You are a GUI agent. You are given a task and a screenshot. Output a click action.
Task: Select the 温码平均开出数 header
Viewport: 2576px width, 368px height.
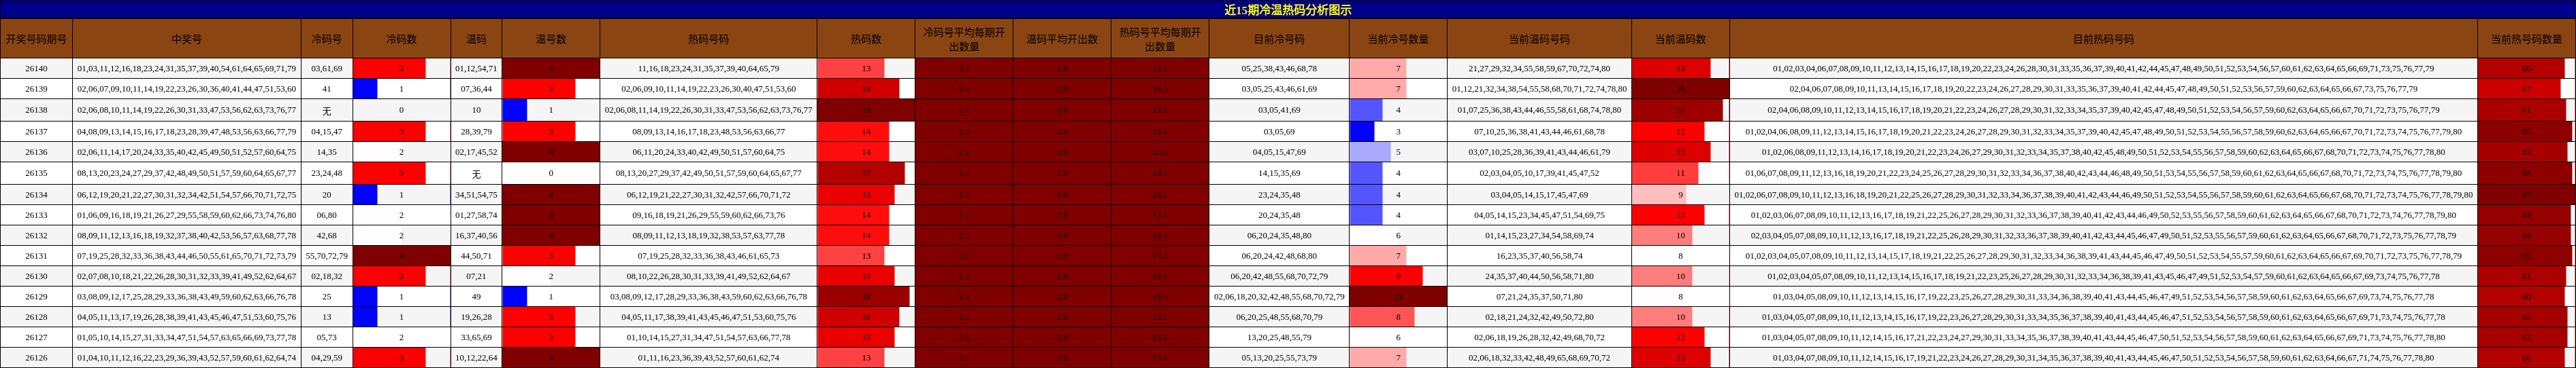click(x=1062, y=39)
